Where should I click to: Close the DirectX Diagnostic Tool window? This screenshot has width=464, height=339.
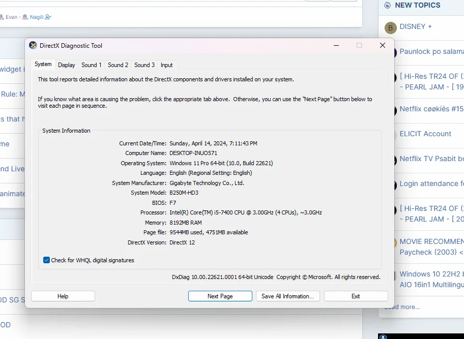[382, 45]
